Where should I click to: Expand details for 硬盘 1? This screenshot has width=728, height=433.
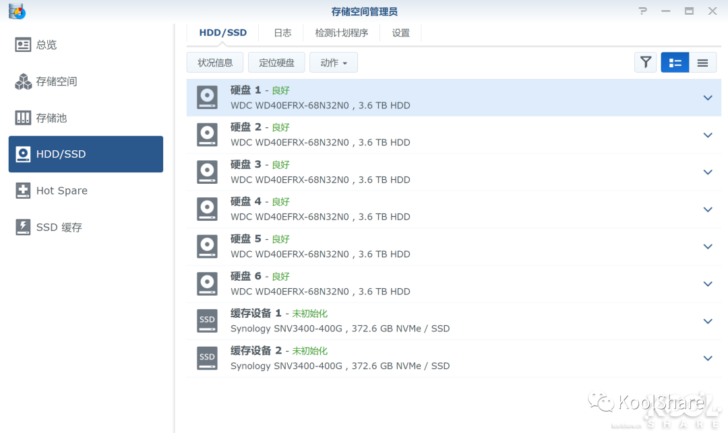click(x=708, y=98)
